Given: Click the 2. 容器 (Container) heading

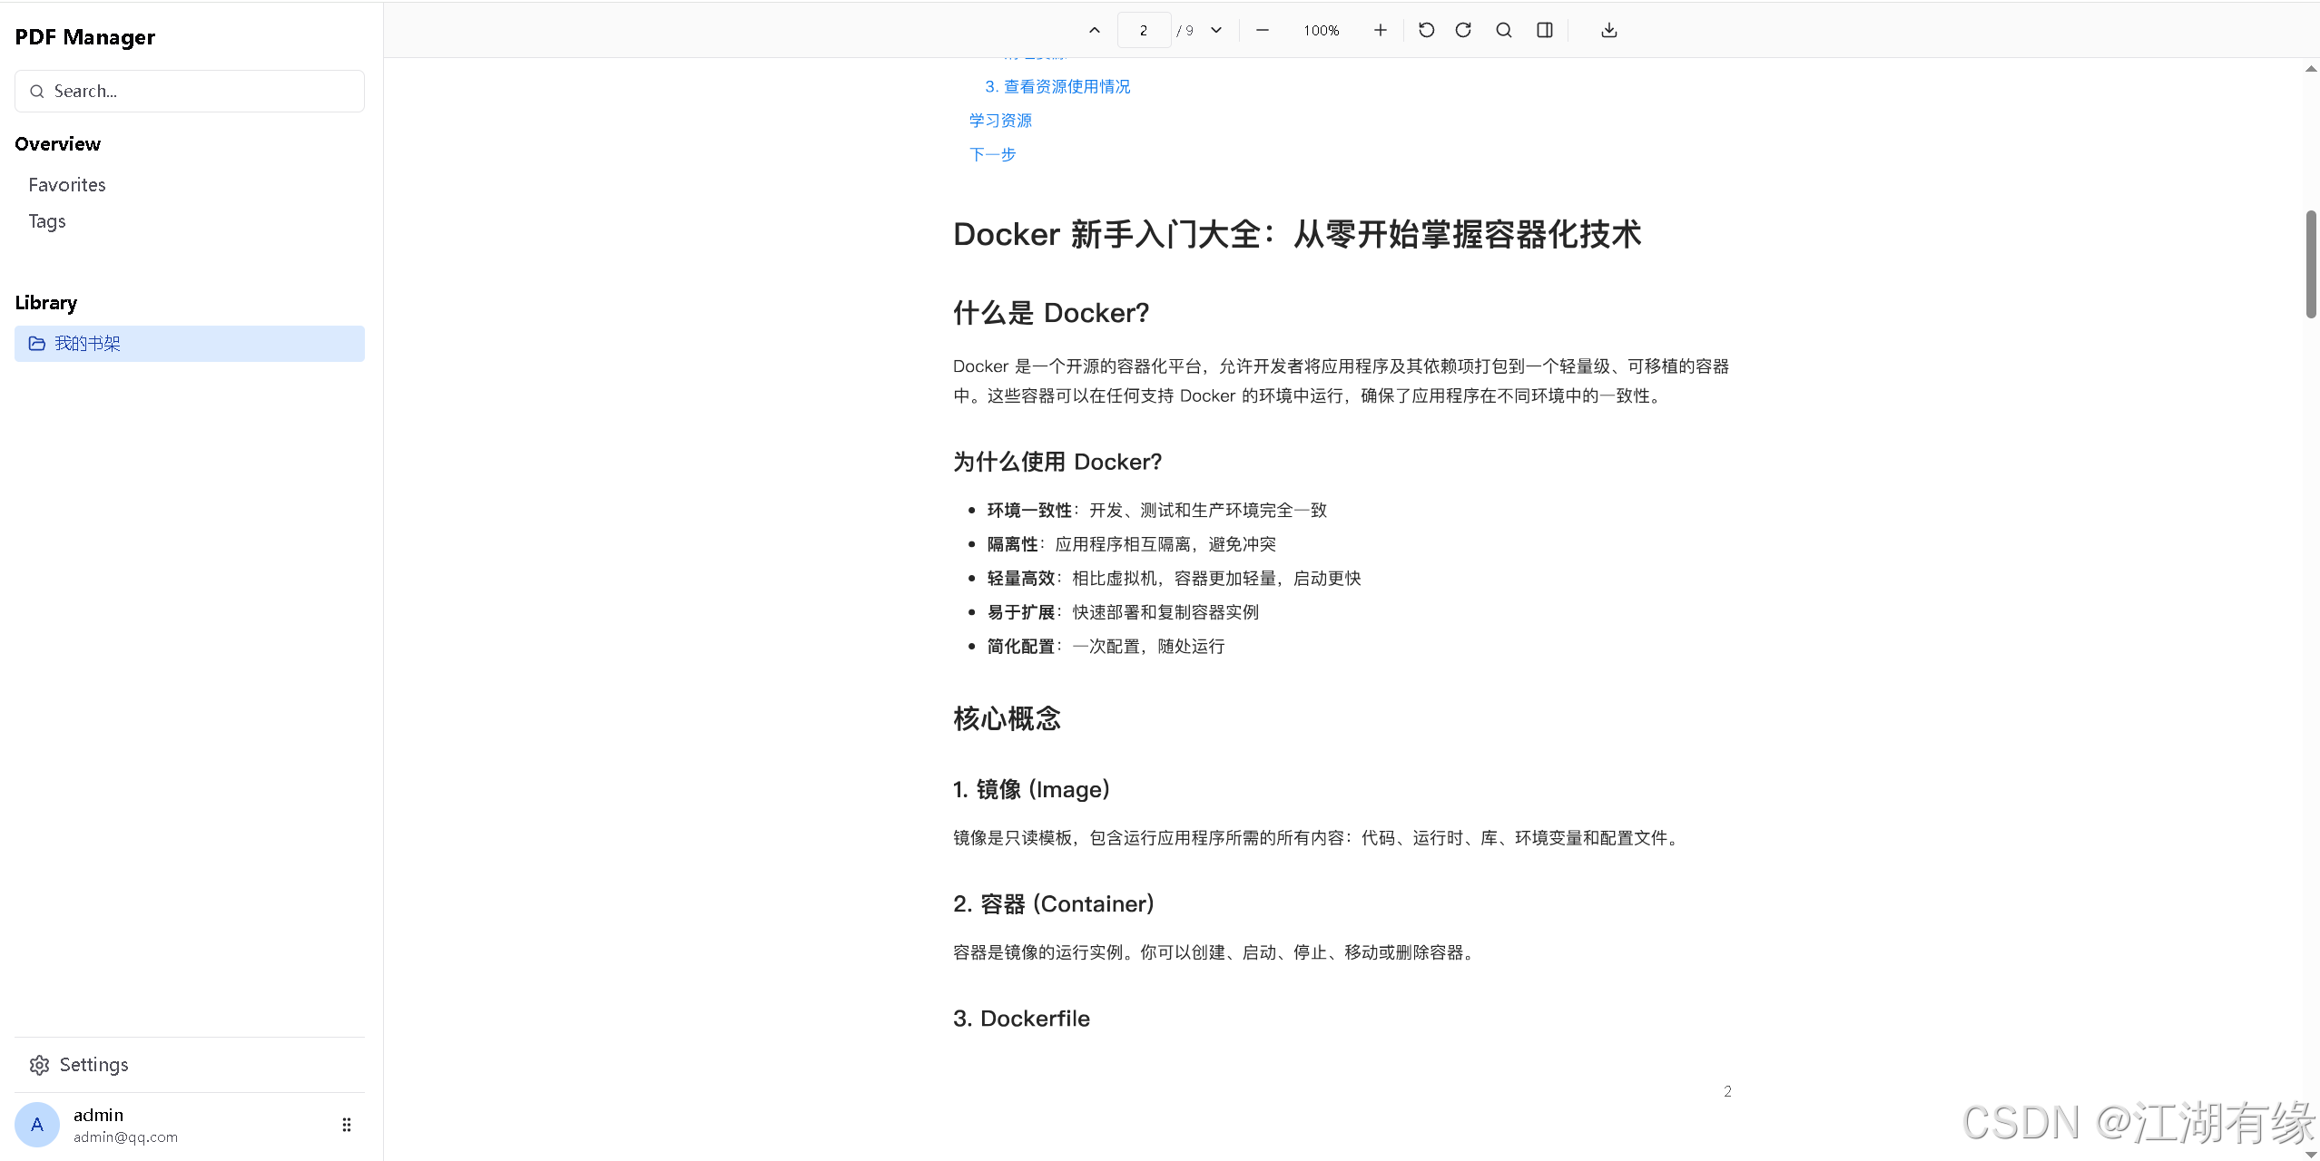Looking at the screenshot, I should pos(1054,903).
